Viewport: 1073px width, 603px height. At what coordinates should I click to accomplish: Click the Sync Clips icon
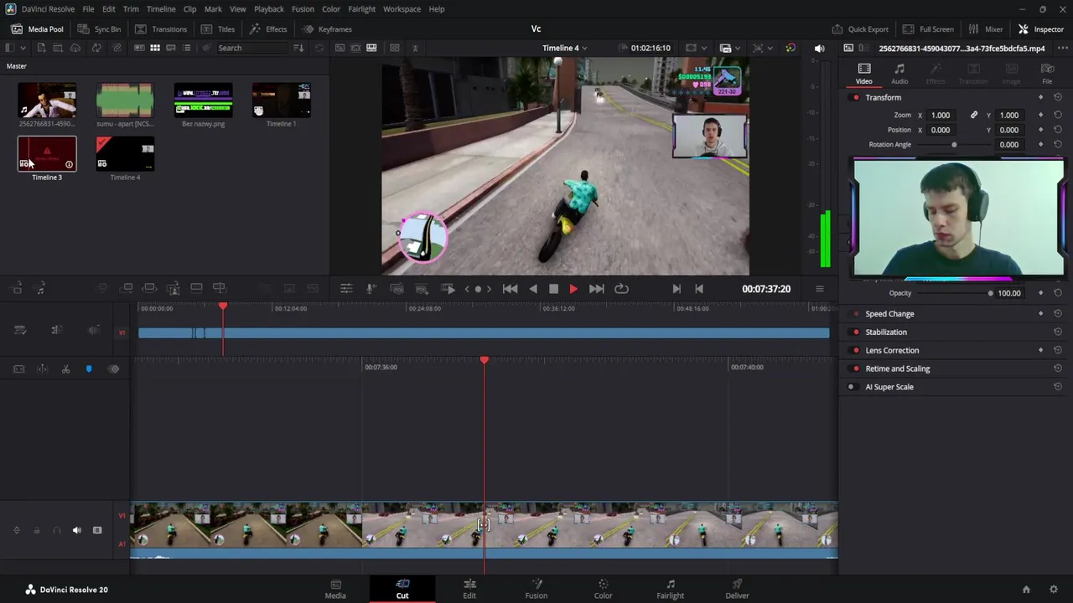click(x=96, y=48)
